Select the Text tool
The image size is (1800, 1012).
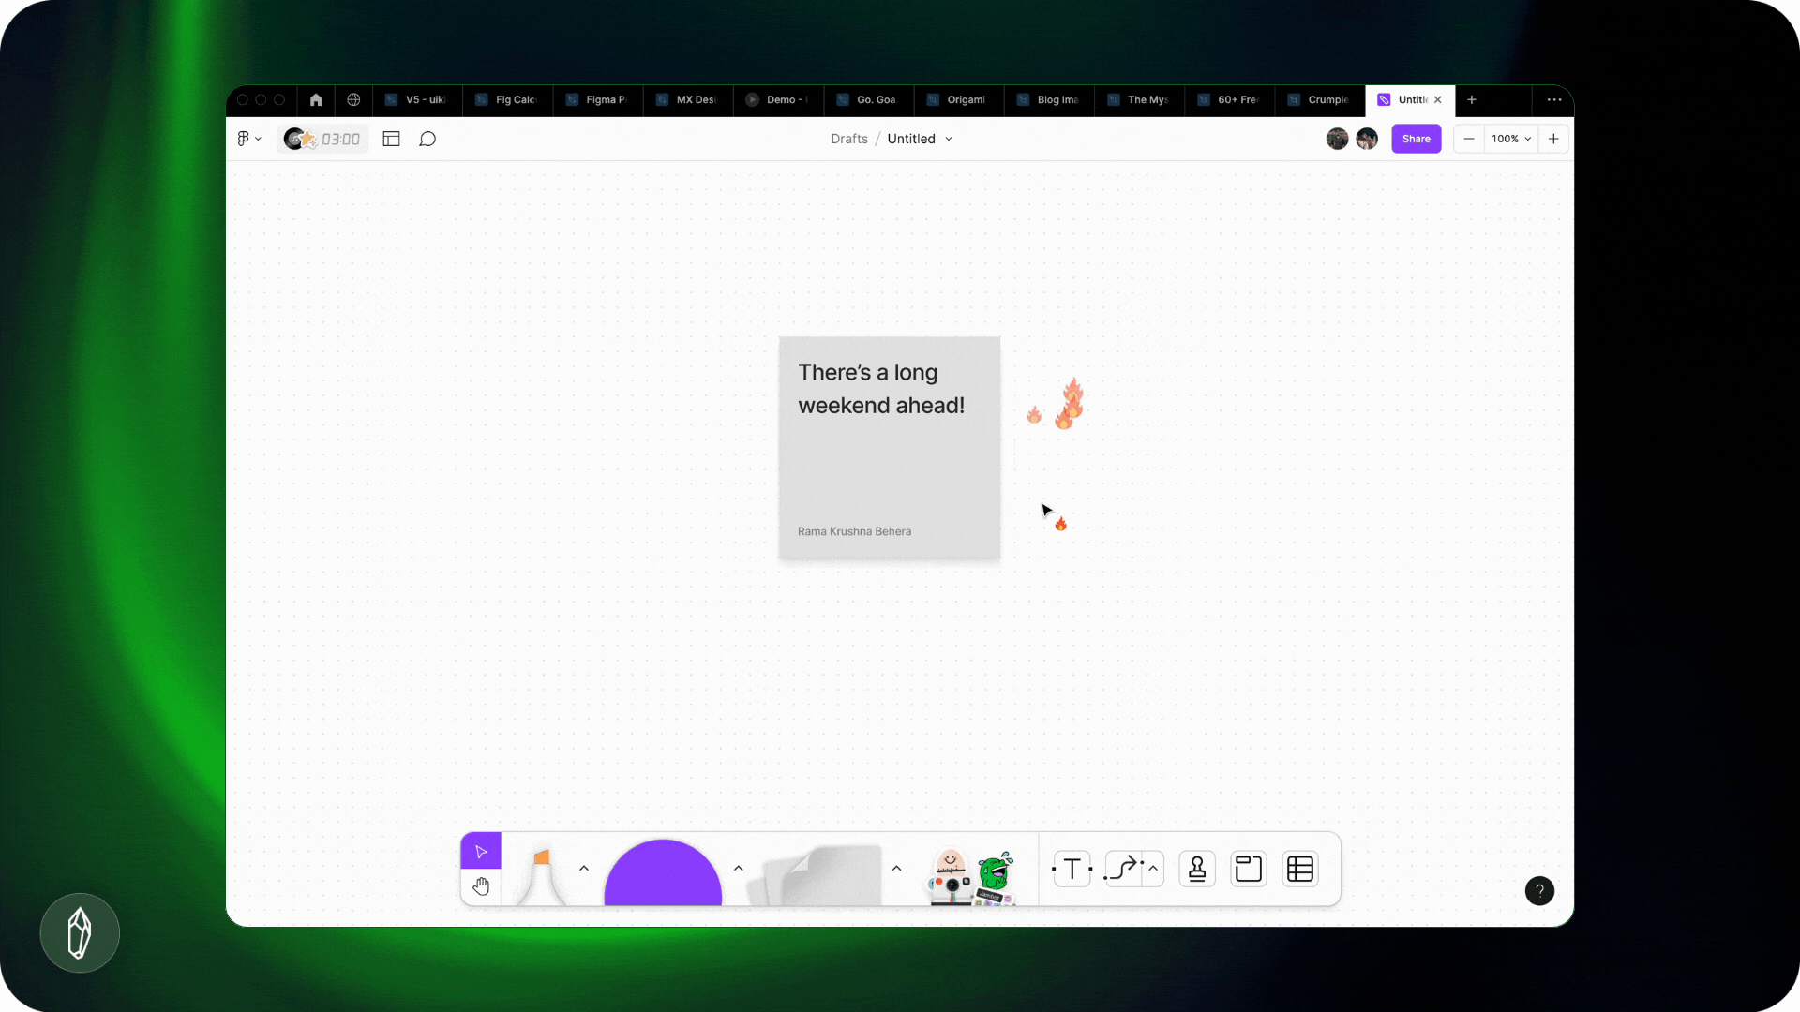[x=1072, y=869]
